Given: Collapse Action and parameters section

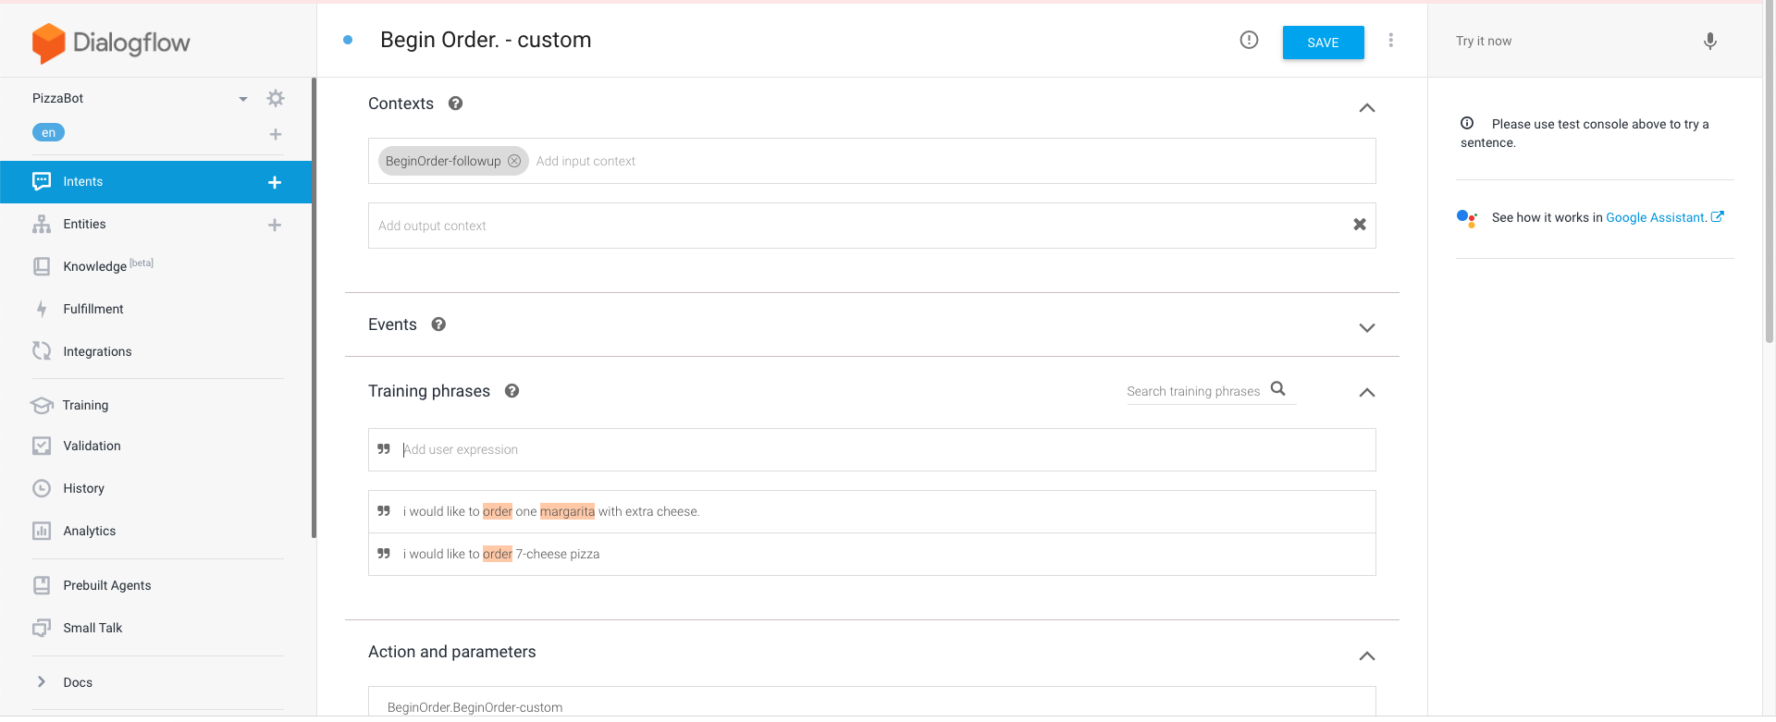Looking at the screenshot, I should [1367, 656].
